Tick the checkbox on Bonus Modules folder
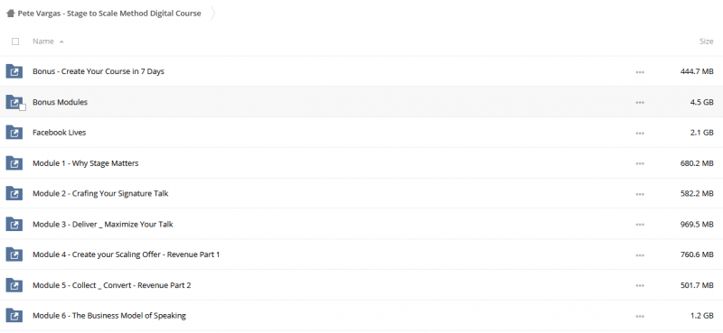The width and height of the screenshot is (723, 333). pyautogui.click(x=22, y=107)
